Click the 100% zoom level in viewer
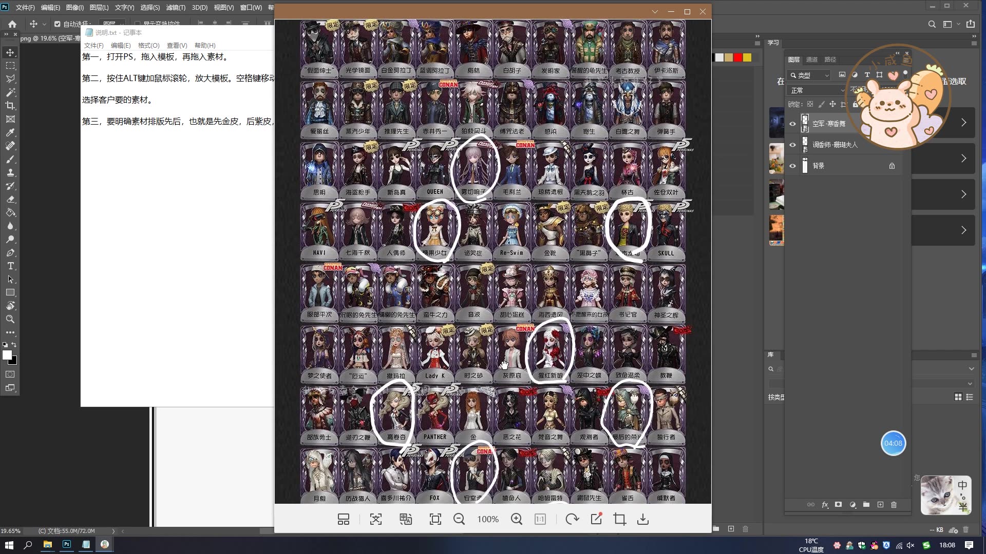The height and width of the screenshot is (554, 986). tap(488, 519)
